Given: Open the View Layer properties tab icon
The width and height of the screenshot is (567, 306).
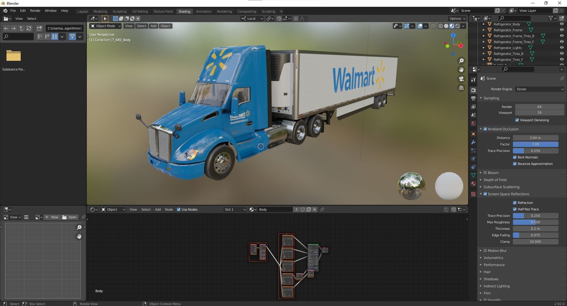Looking at the screenshot, I should [x=473, y=107].
